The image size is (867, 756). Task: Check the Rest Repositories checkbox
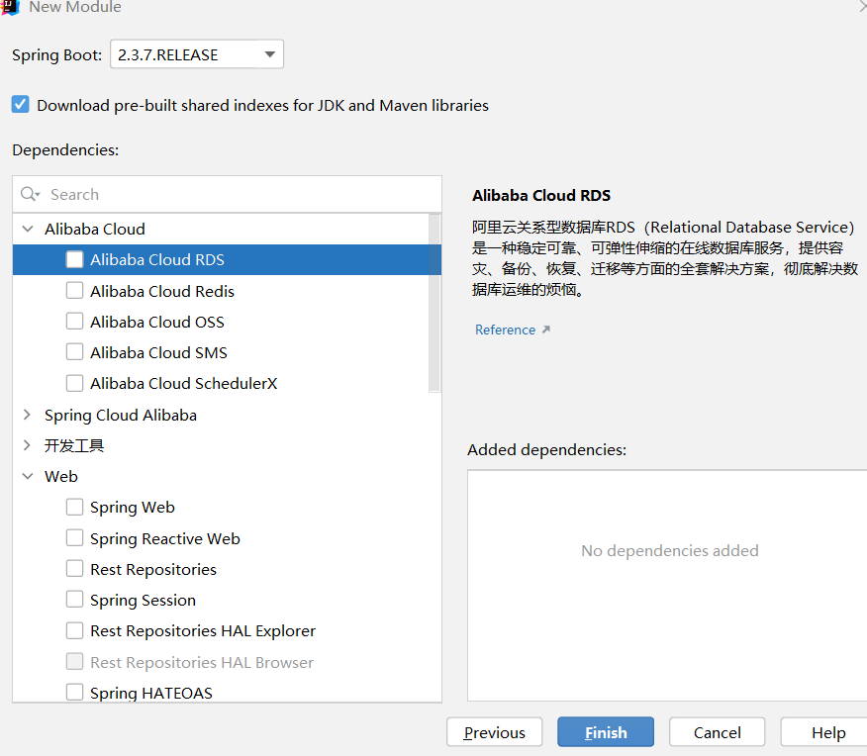tap(74, 569)
